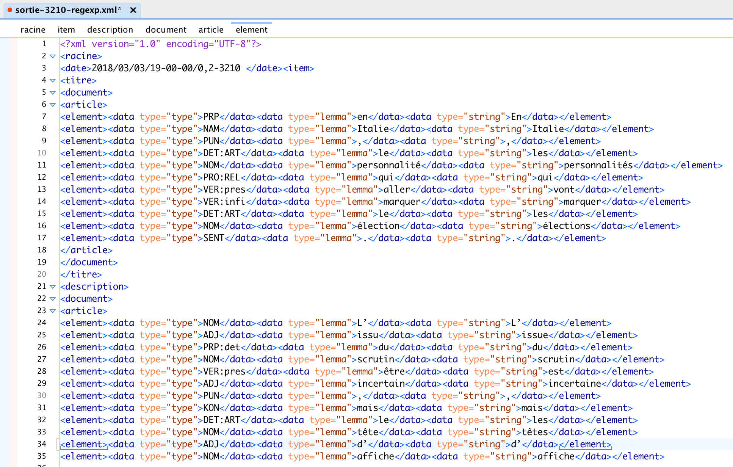
Task: Click the item breadcrumb
Action: [66, 30]
